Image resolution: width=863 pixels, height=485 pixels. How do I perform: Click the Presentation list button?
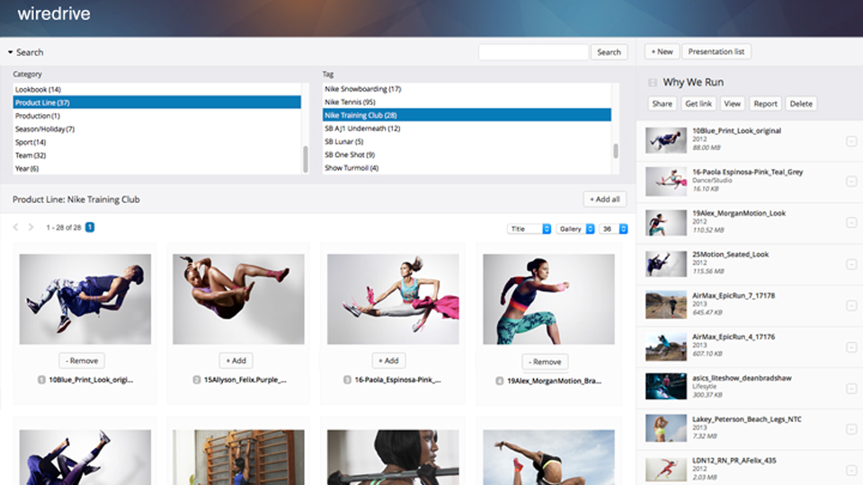(716, 52)
